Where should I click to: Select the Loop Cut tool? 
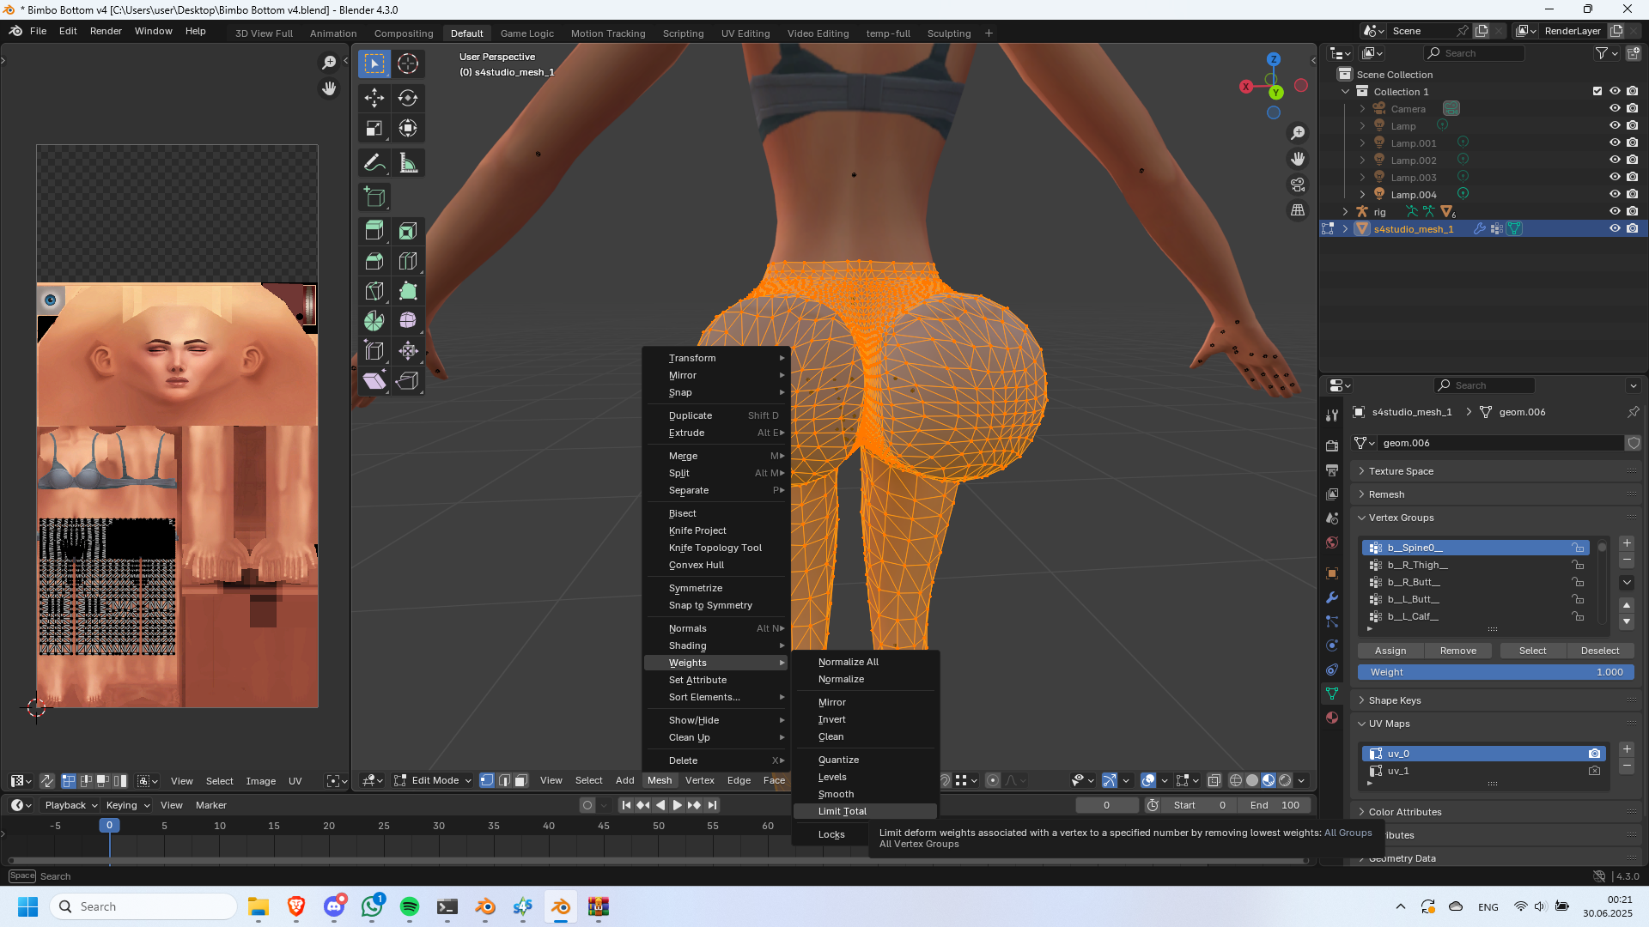[x=408, y=261]
